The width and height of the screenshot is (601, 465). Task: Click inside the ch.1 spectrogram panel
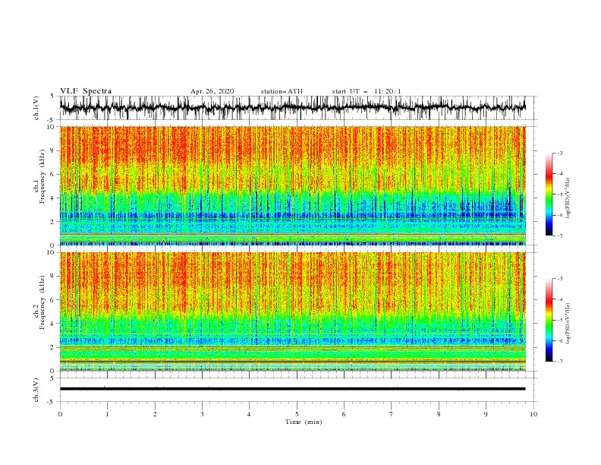(292, 185)
